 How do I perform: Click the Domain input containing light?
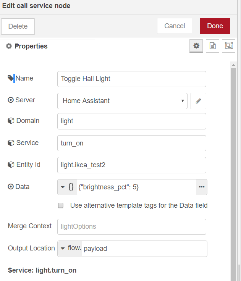pos(132,121)
